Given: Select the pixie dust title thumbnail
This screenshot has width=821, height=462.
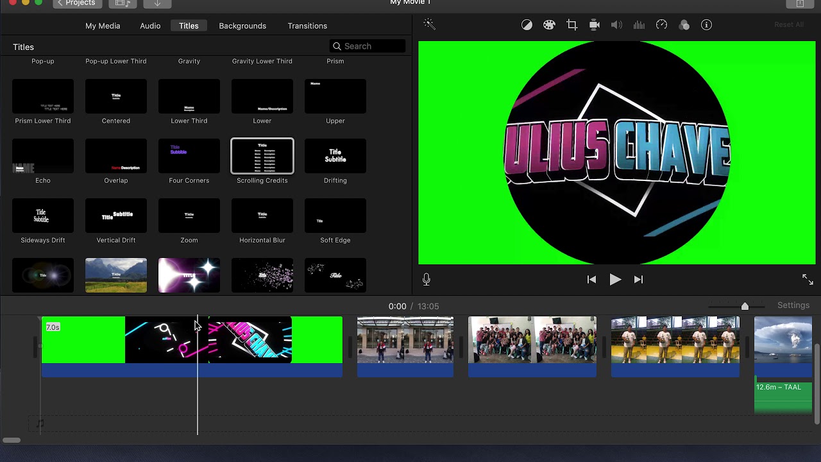Looking at the screenshot, I should point(262,275).
